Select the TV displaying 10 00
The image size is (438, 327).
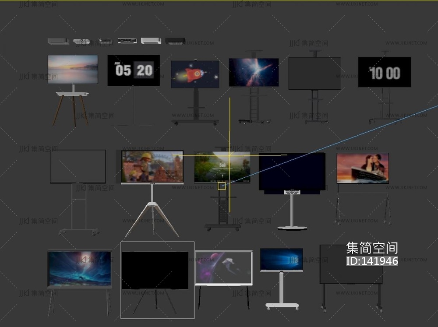(384, 72)
